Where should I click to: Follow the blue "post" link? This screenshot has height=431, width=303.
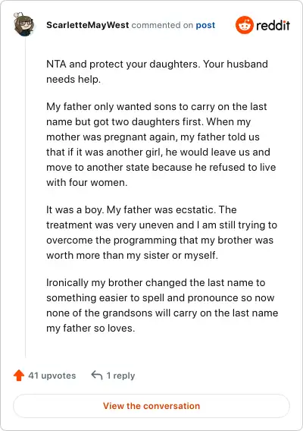tap(205, 25)
